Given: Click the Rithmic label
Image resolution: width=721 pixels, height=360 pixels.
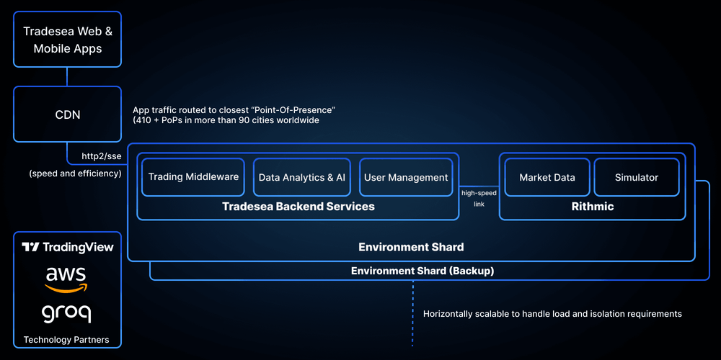Looking at the screenshot, I should click(592, 207).
